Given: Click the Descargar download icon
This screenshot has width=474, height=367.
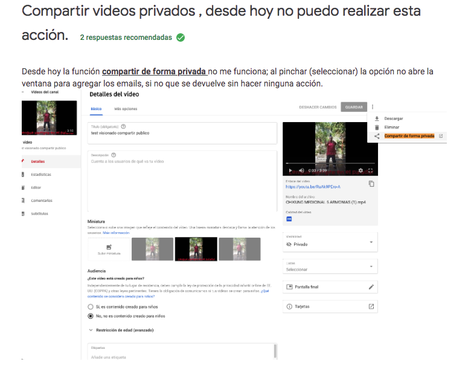Looking at the screenshot, I should (x=377, y=119).
